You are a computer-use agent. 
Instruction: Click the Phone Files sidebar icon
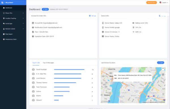click(x=4, y=13)
